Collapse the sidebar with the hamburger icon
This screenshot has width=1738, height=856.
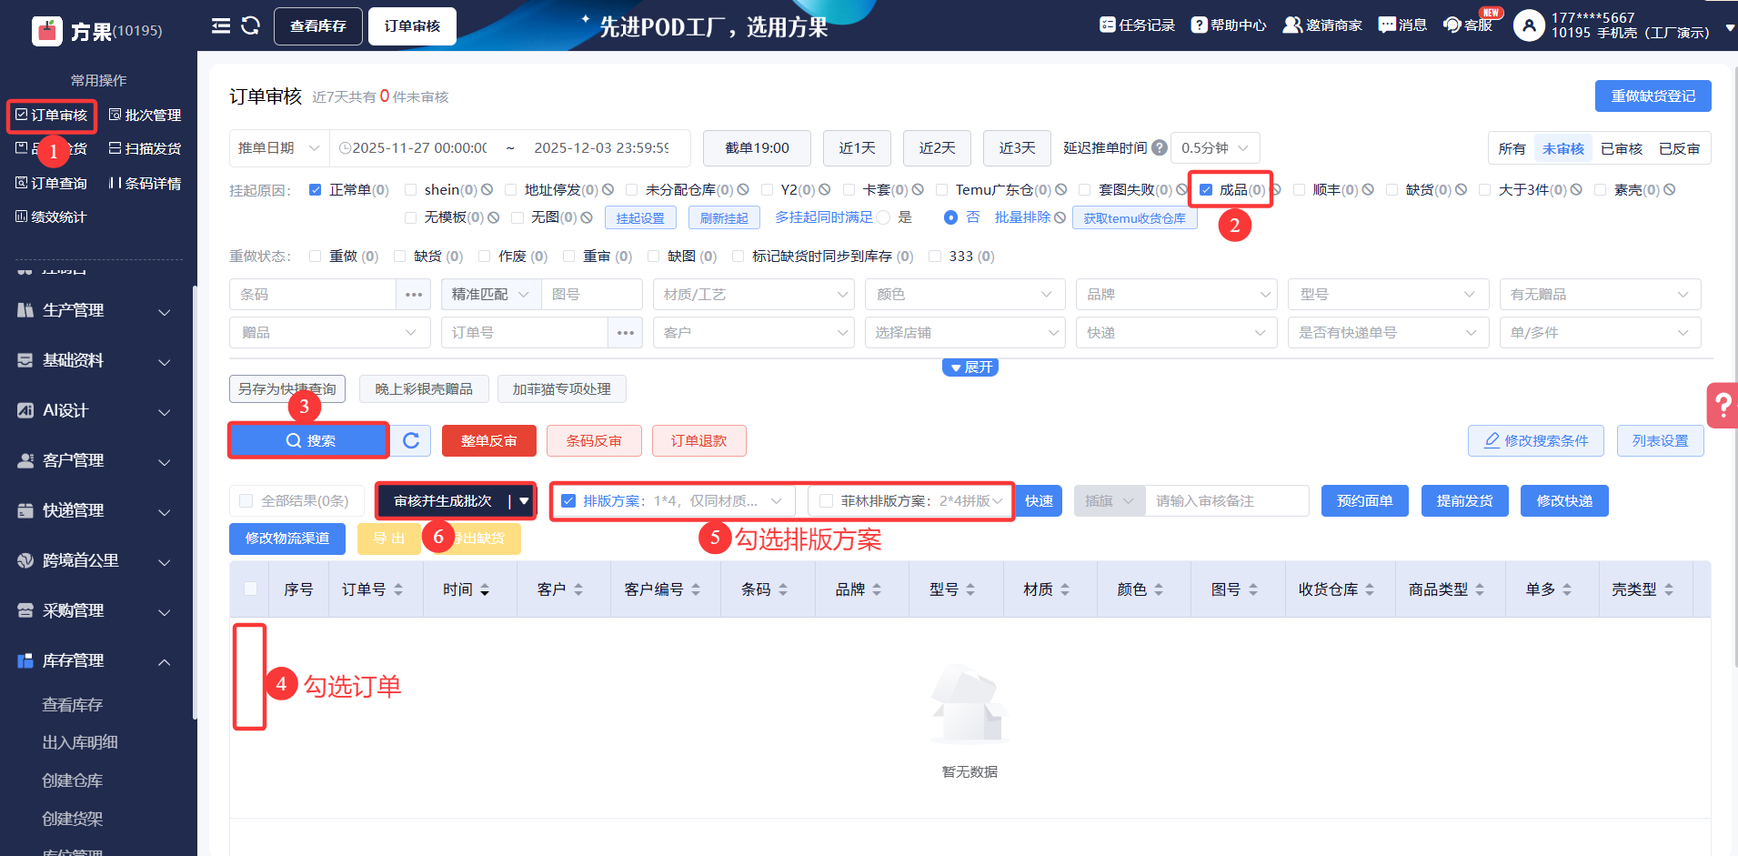(221, 25)
